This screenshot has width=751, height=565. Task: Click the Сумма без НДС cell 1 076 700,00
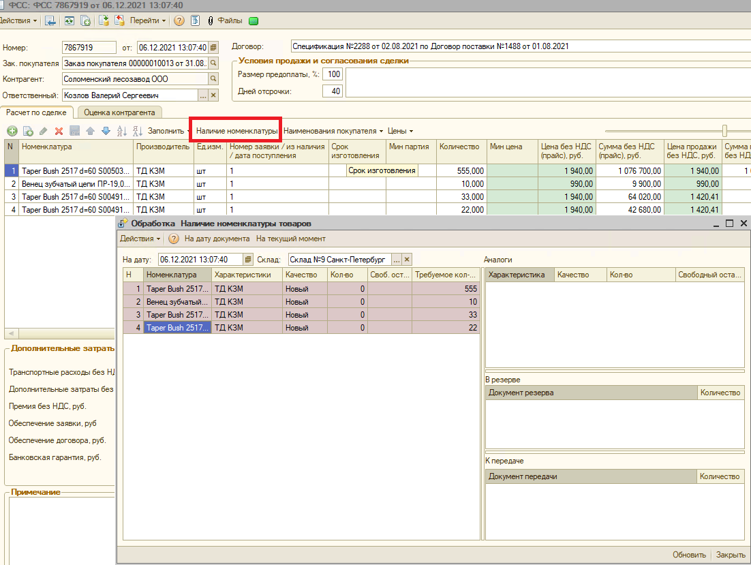629,171
